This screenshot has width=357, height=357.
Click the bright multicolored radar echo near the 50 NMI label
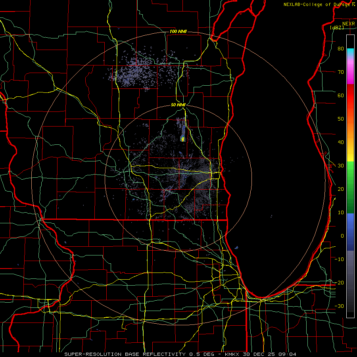pyautogui.click(x=182, y=138)
